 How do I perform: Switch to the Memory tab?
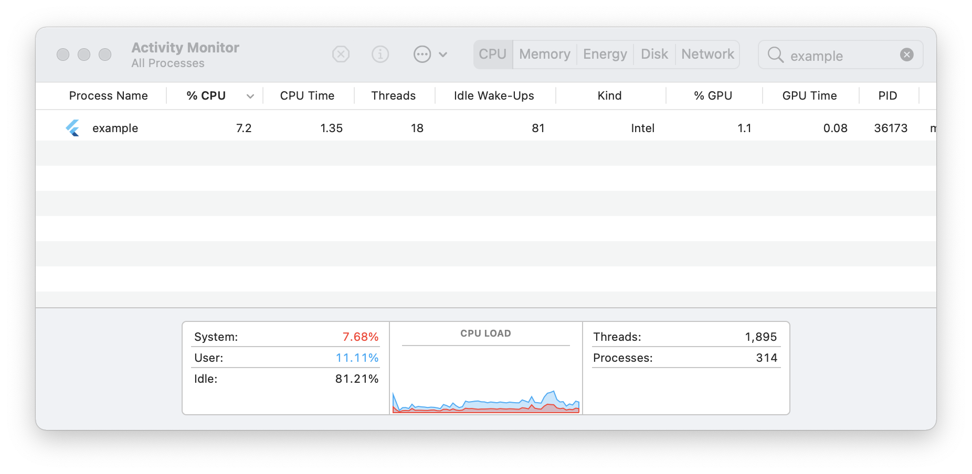[x=544, y=54]
